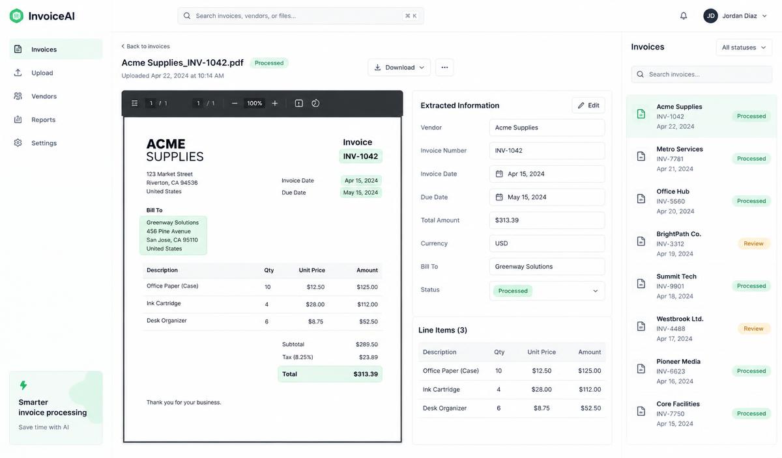Screen dimensions: 782x458
Task: Go back to invoices
Action: [145, 46]
